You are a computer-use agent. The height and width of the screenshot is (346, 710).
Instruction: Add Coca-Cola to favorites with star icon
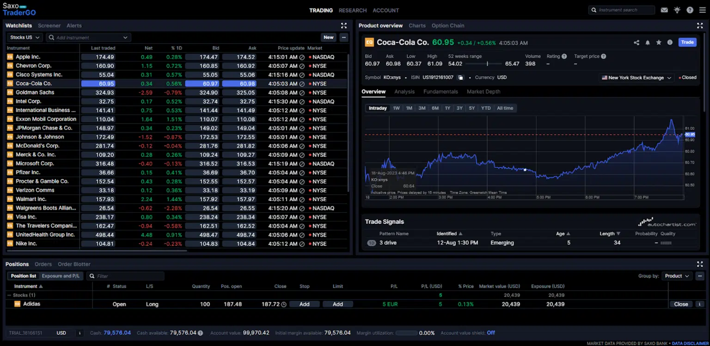tap(659, 42)
